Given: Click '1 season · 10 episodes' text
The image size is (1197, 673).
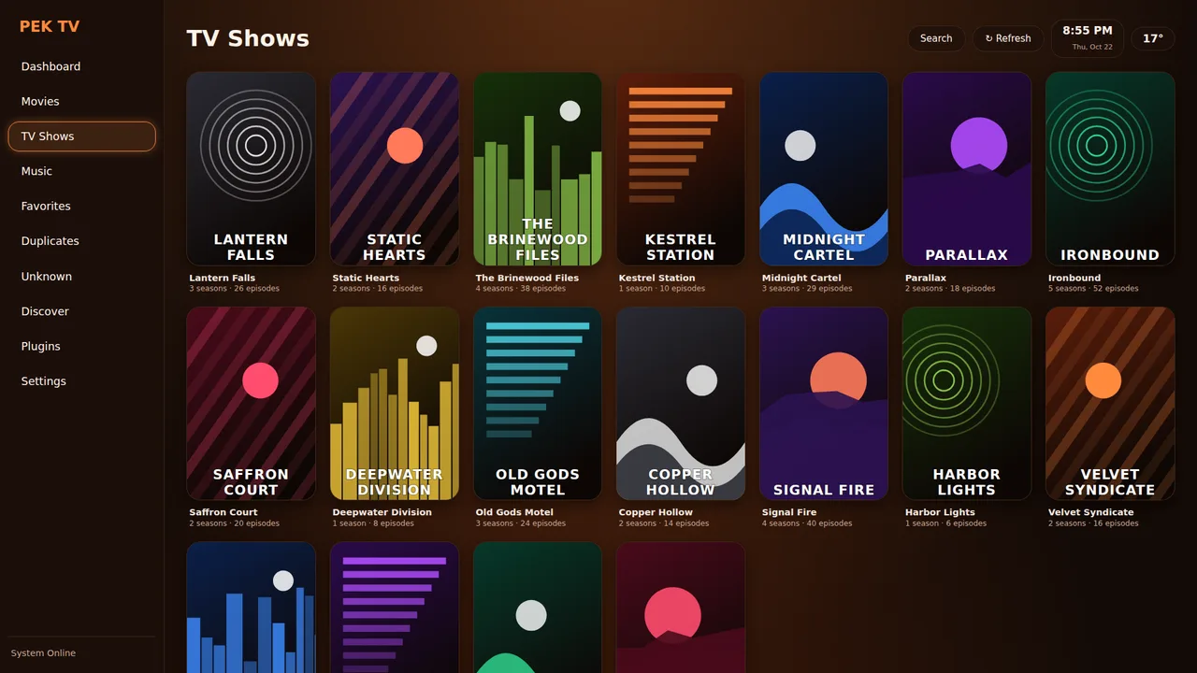Looking at the screenshot, I should (662, 289).
